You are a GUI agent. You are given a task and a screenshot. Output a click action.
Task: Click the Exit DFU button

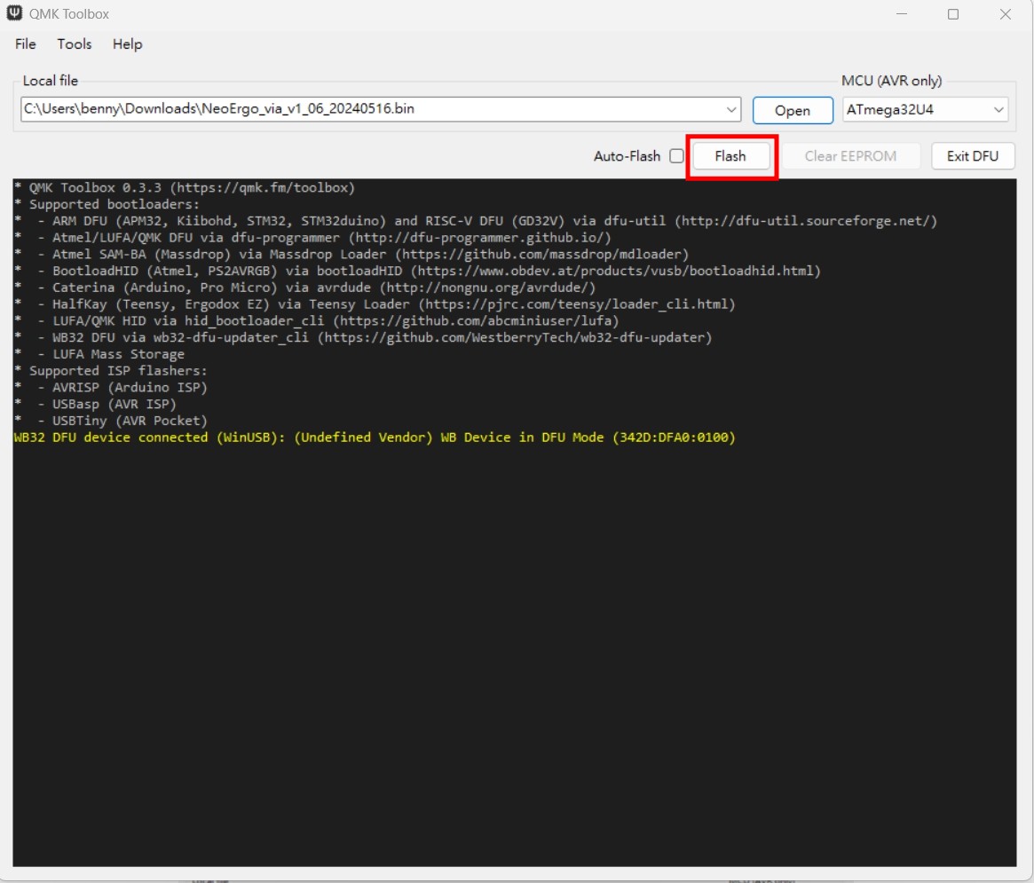pyautogui.click(x=972, y=156)
